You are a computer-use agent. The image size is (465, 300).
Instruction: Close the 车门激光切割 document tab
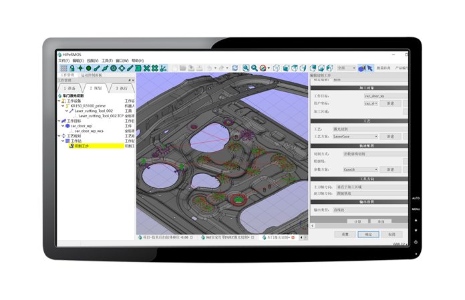(293, 237)
